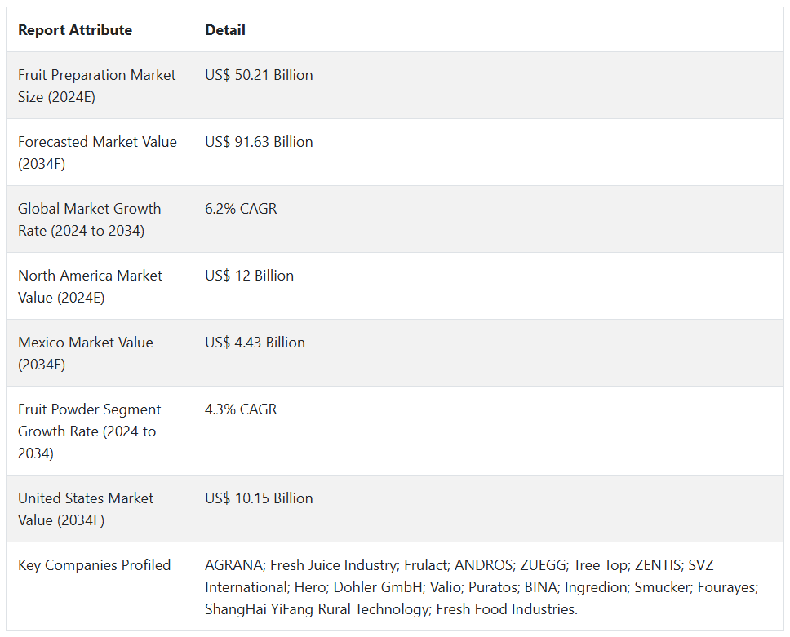
Task: Click the 4.3% CAGR value
Action: point(241,409)
